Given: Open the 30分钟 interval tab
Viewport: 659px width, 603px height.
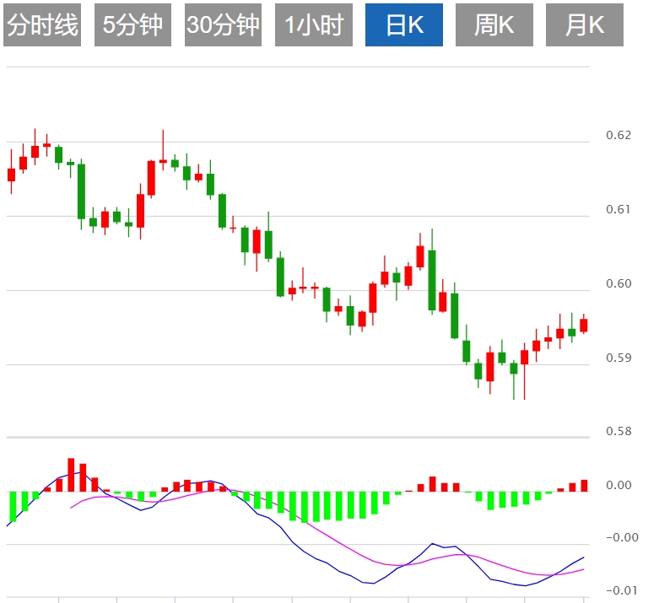Looking at the screenshot, I should pos(223,25).
